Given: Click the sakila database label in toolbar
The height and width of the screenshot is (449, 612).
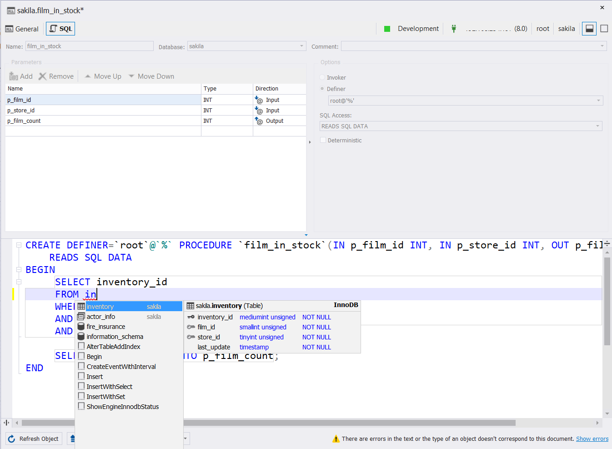Looking at the screenshot, I should (567, 29).
